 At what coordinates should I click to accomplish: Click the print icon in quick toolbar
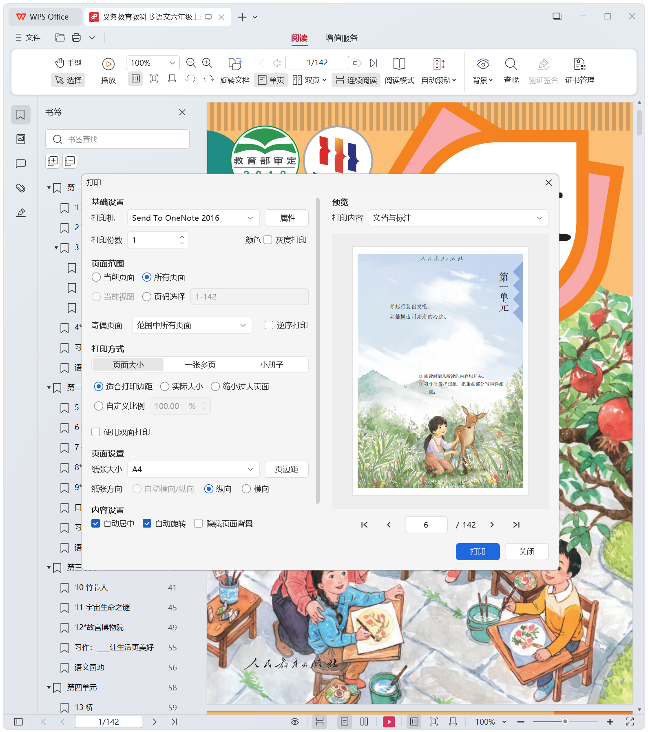pos(76,38)
